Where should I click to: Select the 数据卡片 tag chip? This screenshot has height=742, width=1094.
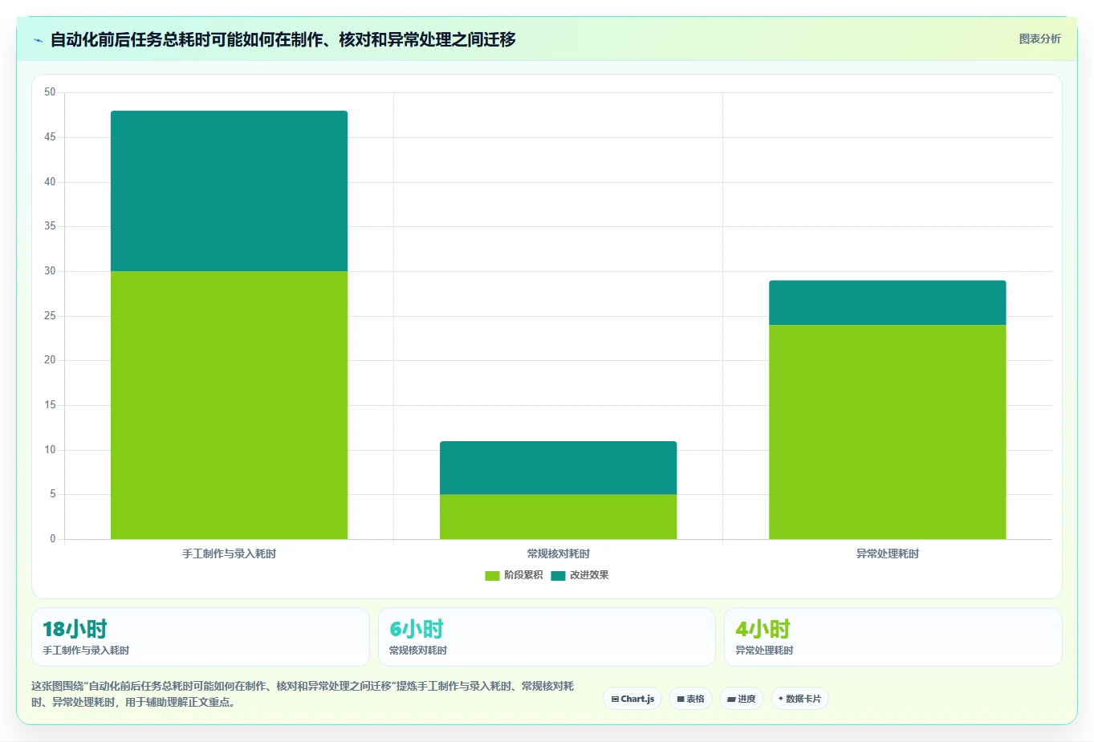coord(799,699)
